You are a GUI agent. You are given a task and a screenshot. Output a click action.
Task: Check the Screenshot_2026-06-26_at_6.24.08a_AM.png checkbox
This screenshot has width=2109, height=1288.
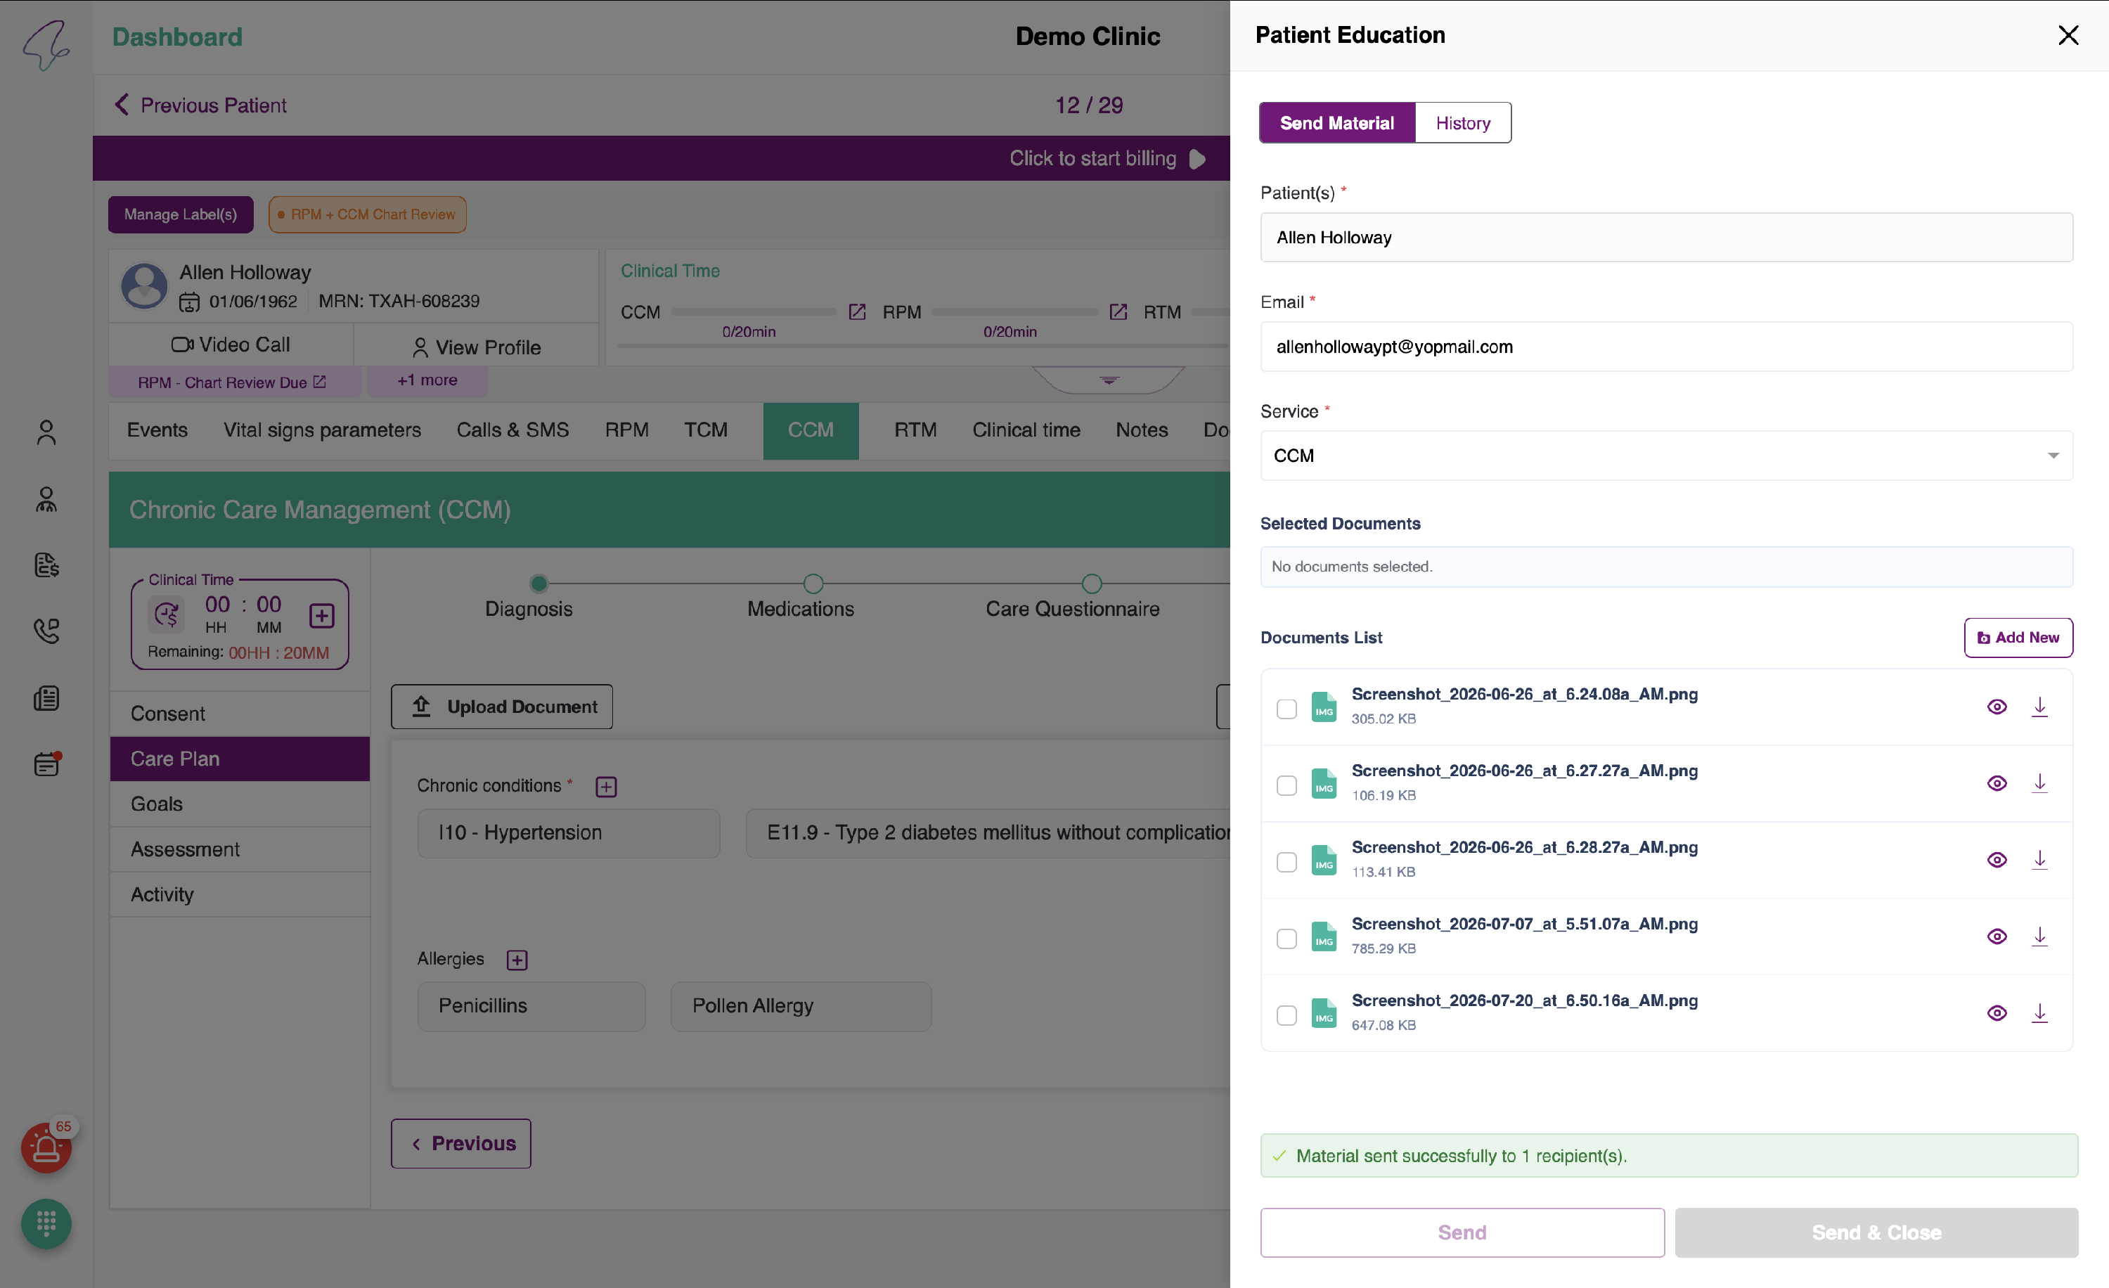1286,709
